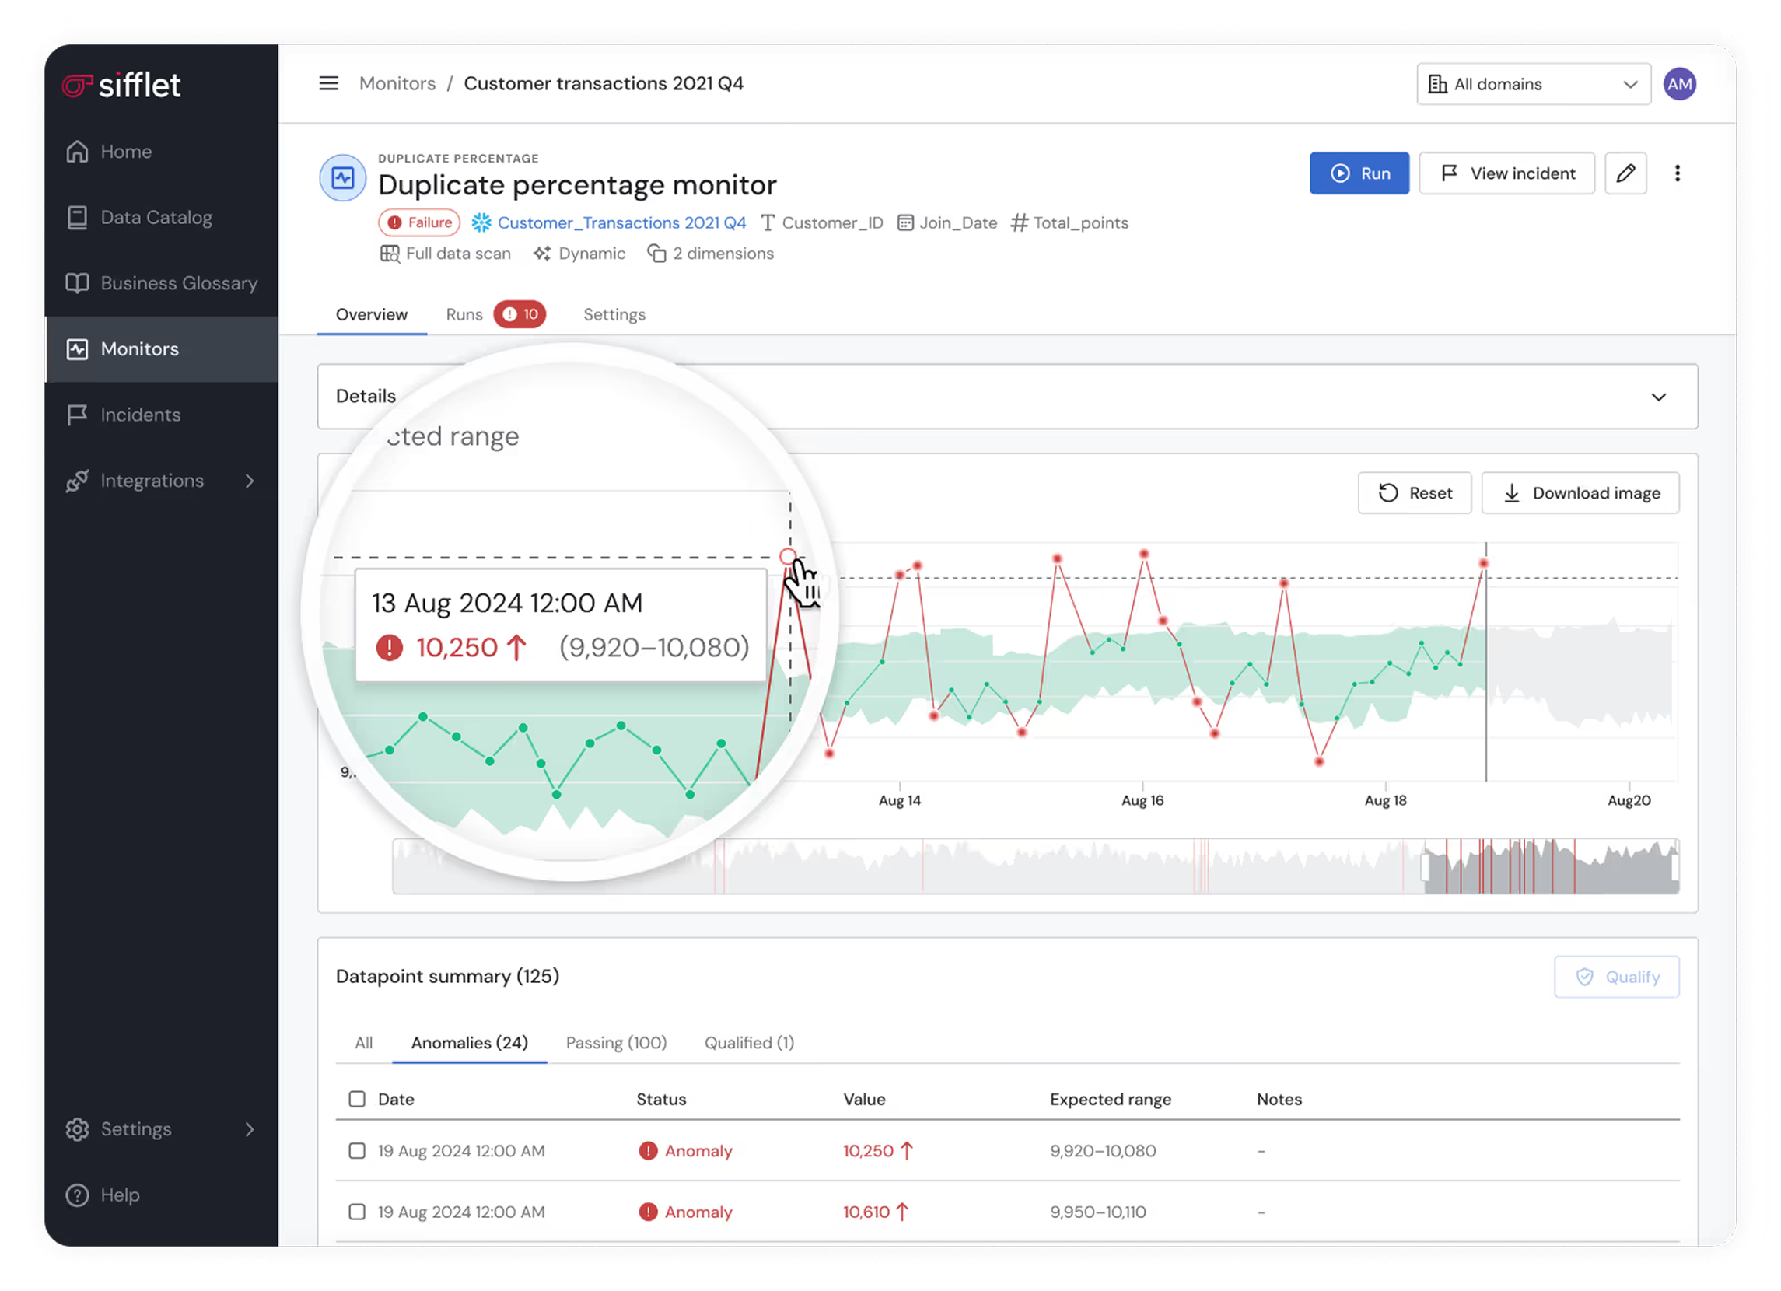The width and height of the screenshot is (1781, 1291).
Task: Click the Download image button
Action: tap(1580, 493)
